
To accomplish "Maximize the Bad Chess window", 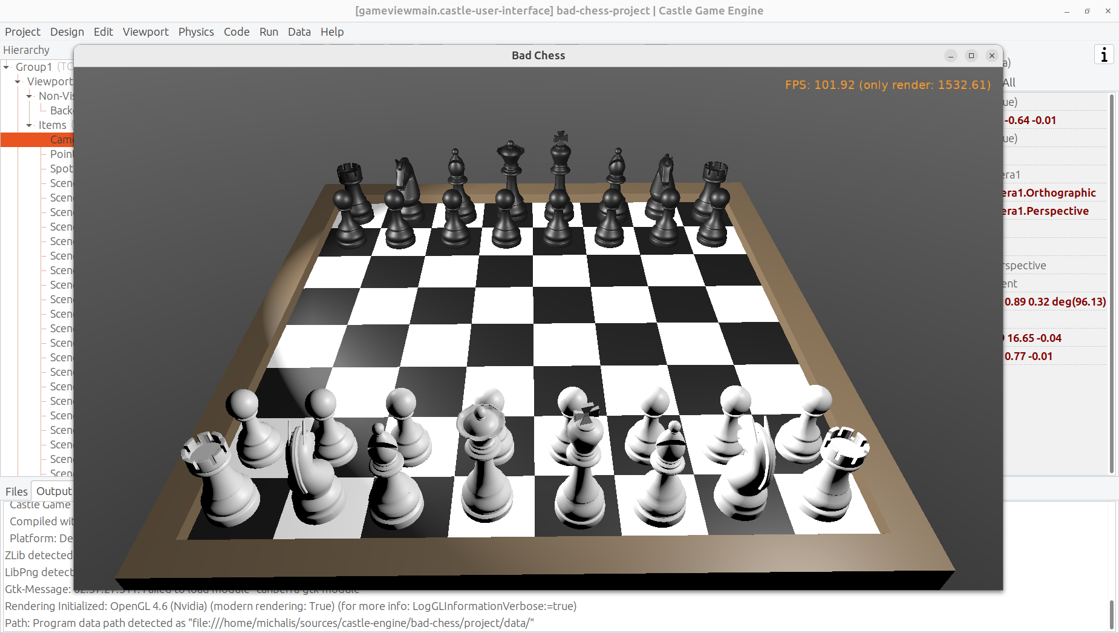I will (x=971, y=56).
